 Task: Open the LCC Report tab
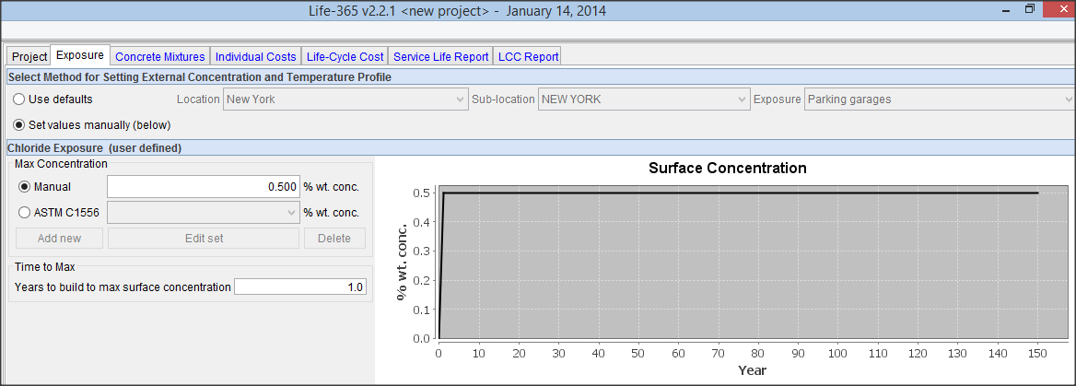pos(528,56)
